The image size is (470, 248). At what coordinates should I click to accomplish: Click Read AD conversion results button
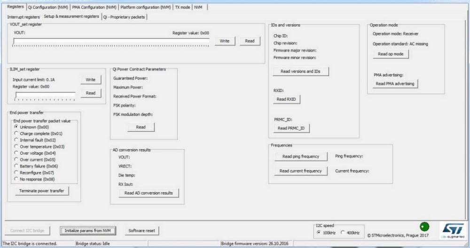point(149,193)
